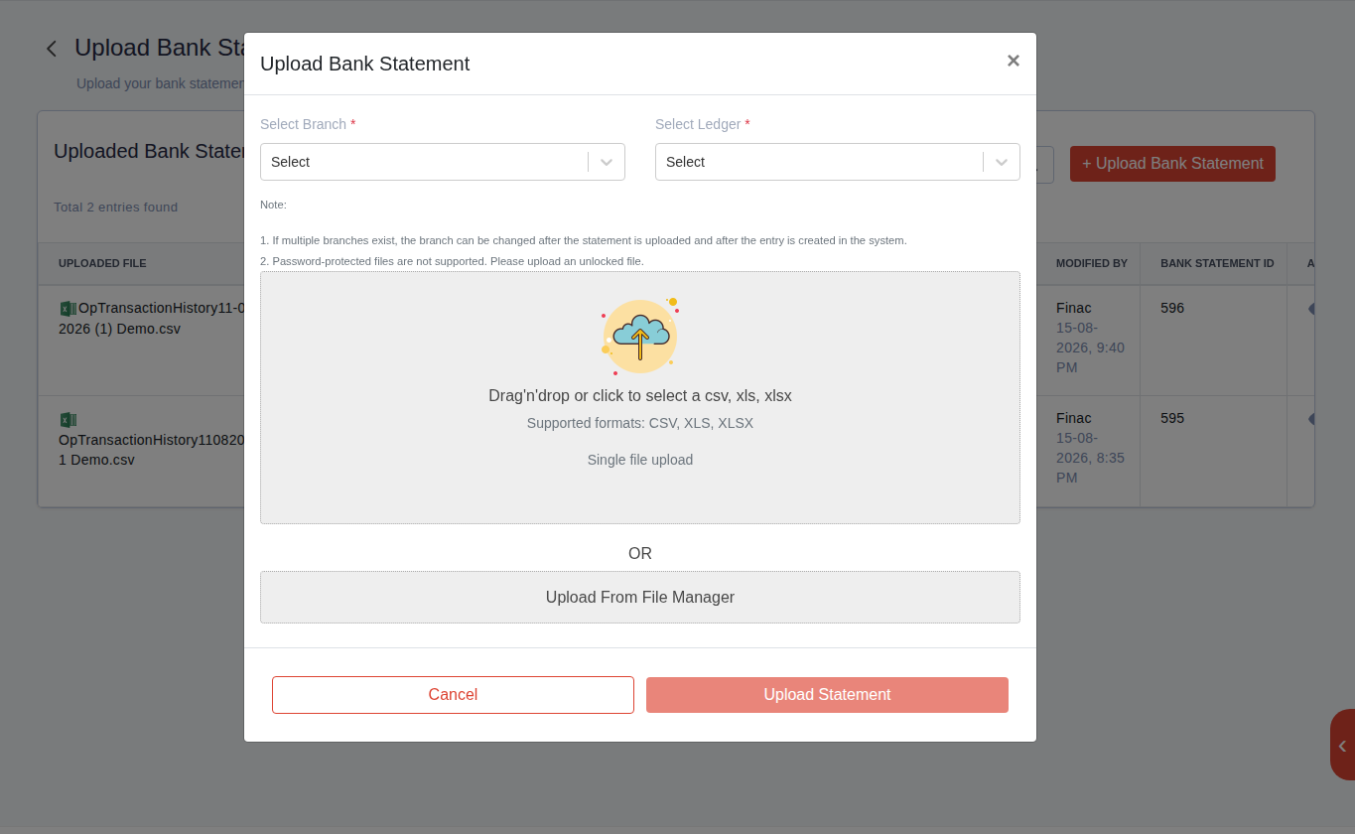This screenshot has width=1355, height=834.
Task: Click Drag'n'drop or click to select text
Action: (640, 395)
